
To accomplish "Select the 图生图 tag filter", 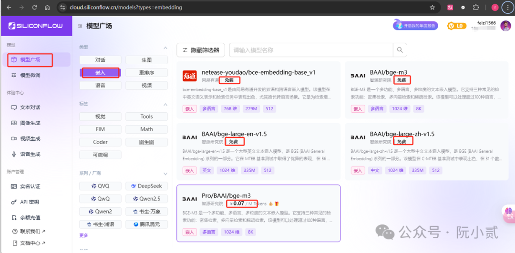I will (146, 142).
